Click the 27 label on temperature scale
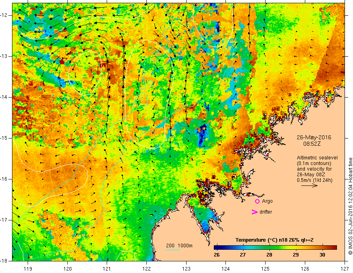Screen dimensions: 353x273 click(x=243, y=255)
